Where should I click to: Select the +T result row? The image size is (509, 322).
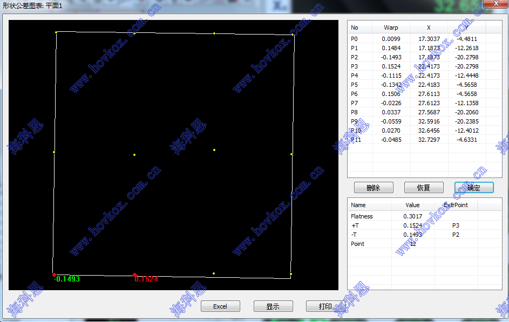click(x=425, y=225)
